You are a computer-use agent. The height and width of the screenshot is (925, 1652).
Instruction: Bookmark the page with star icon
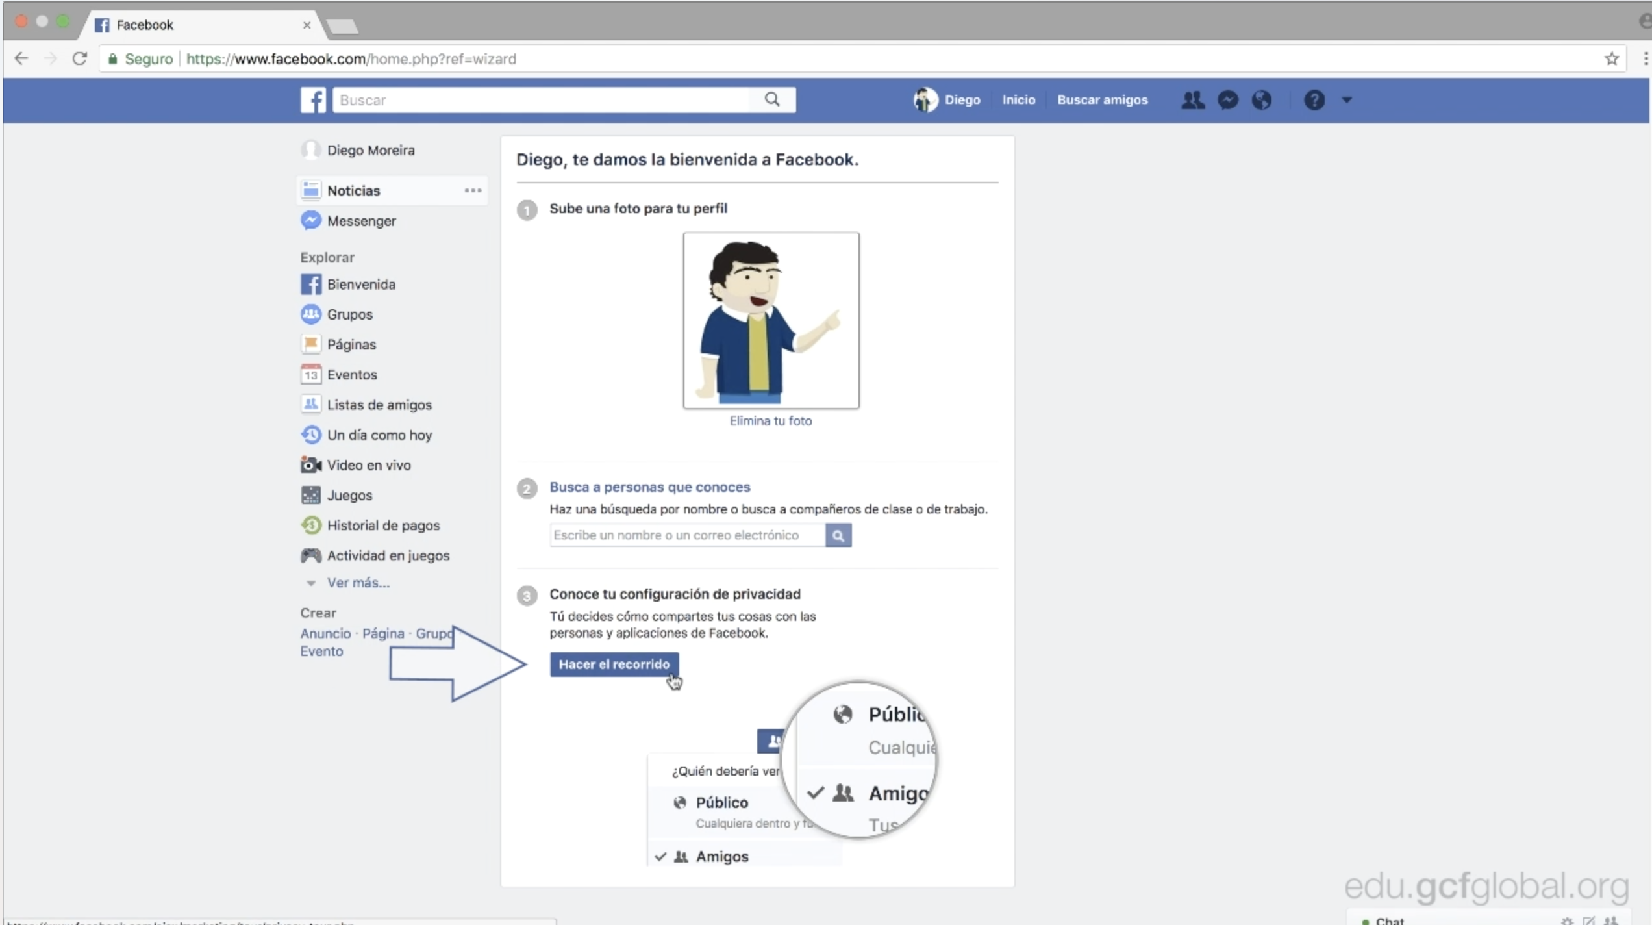point(1612,58)
